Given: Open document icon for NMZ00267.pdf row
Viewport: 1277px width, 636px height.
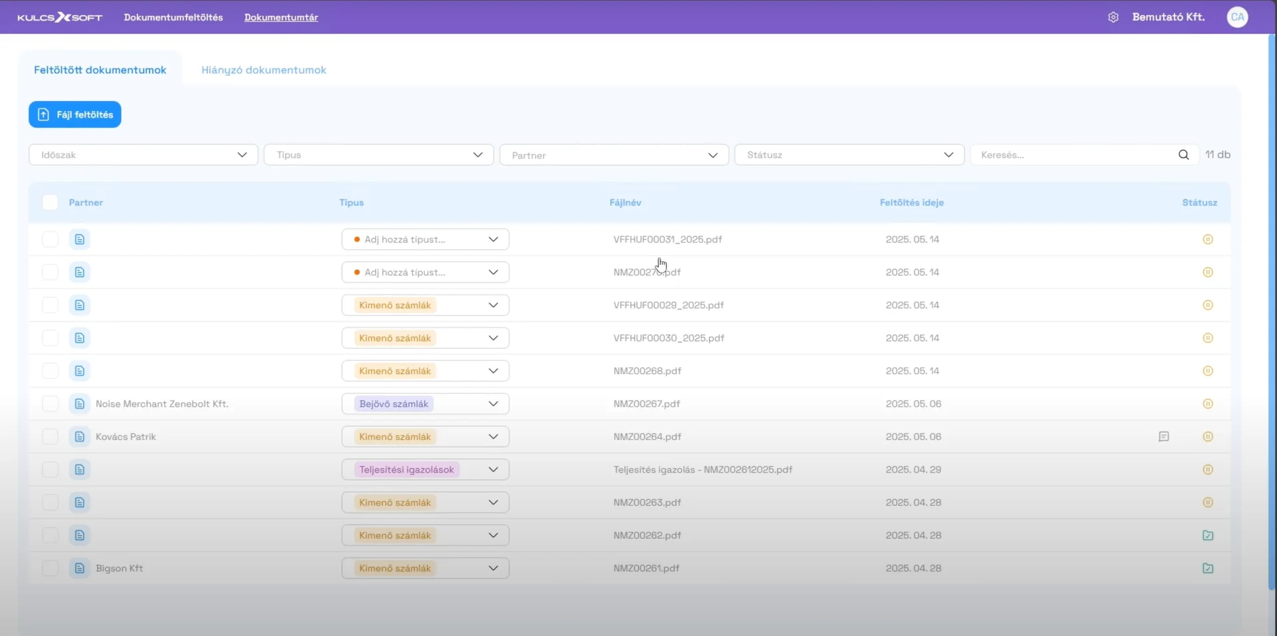Looking at the screenshot, I should point(80,404).
